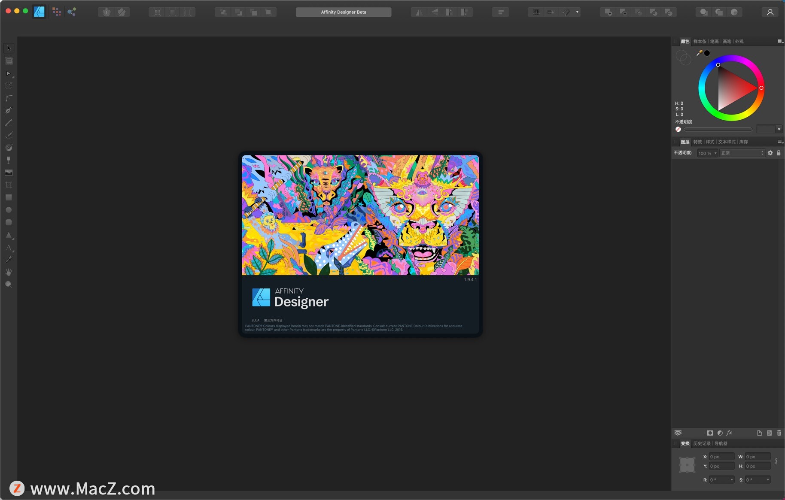Activate the Zoom tool

point(9,284)
